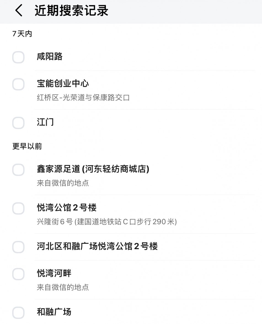Open the 河北区和融广场悦湾公馆2号楼 entry
The image size is (262, 324).
(x=97, y=246)
